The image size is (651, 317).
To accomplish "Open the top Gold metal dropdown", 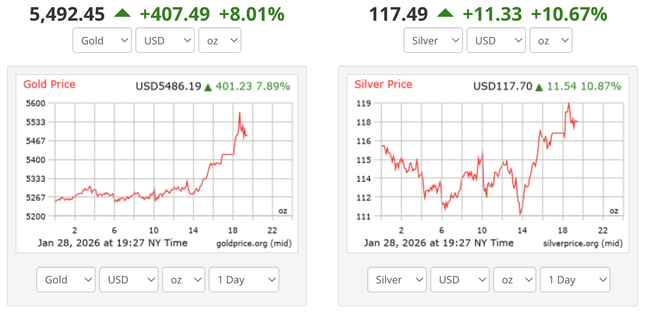I will (x=102, y=40).
